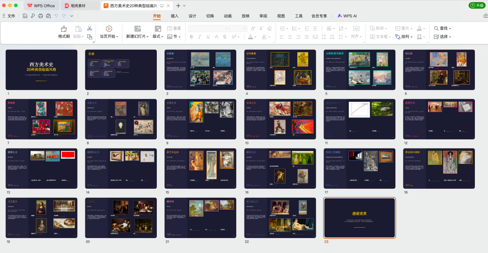Click the cloud upload icon at top right
488x253 pixels.
pos(485,15)
